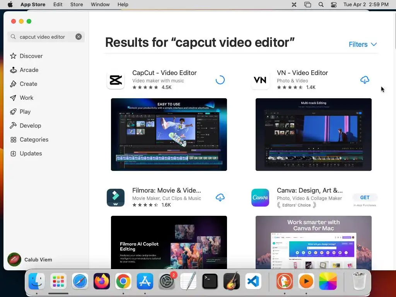Image resolution: width=396 pixels, height=297 pixels.
Task: Open CapCut easy to use screenshot
Action: click(169, 134)
